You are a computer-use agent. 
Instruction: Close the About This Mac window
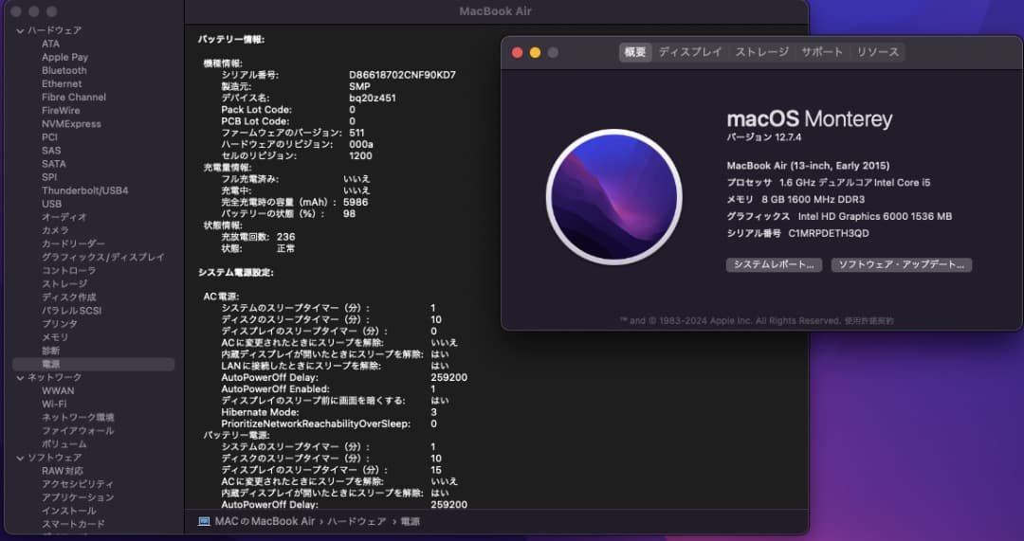518,53
